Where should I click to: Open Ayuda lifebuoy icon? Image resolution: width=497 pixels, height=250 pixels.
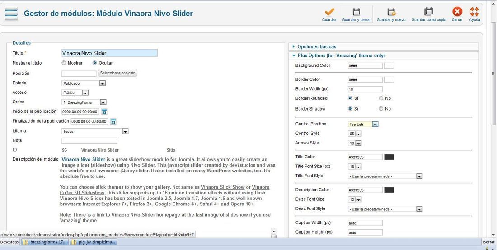coord(474,12)
